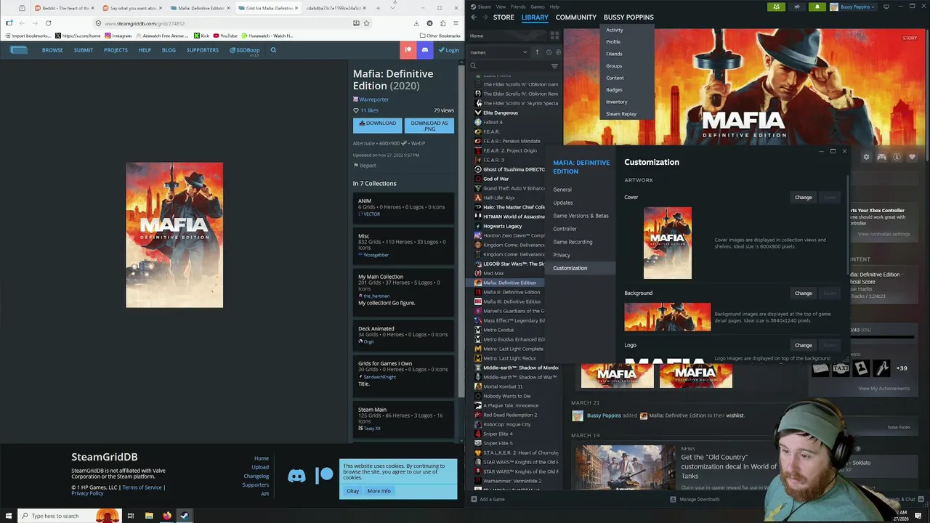Open Steam friends green button

pyautogui.click(x=777, y=7)
